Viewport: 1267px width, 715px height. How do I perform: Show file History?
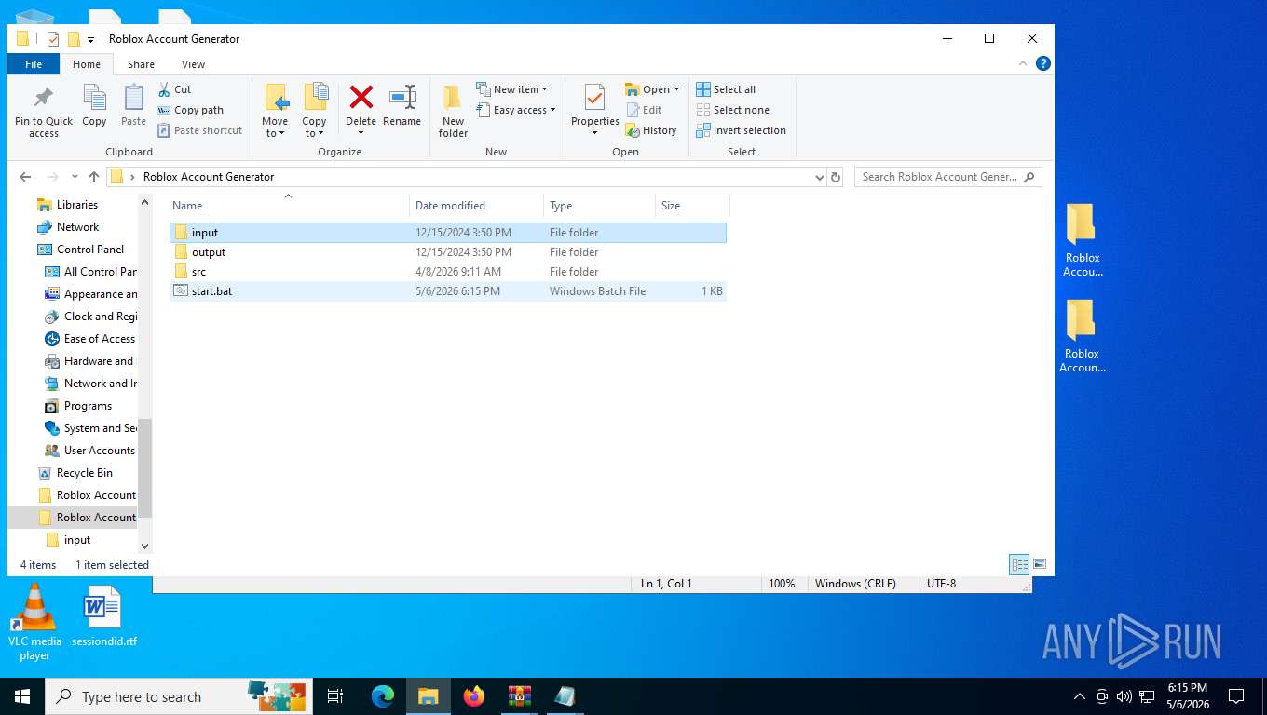(x=651, y=130)
